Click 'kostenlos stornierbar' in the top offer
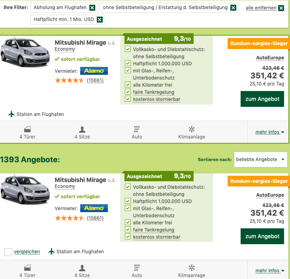 156,99
